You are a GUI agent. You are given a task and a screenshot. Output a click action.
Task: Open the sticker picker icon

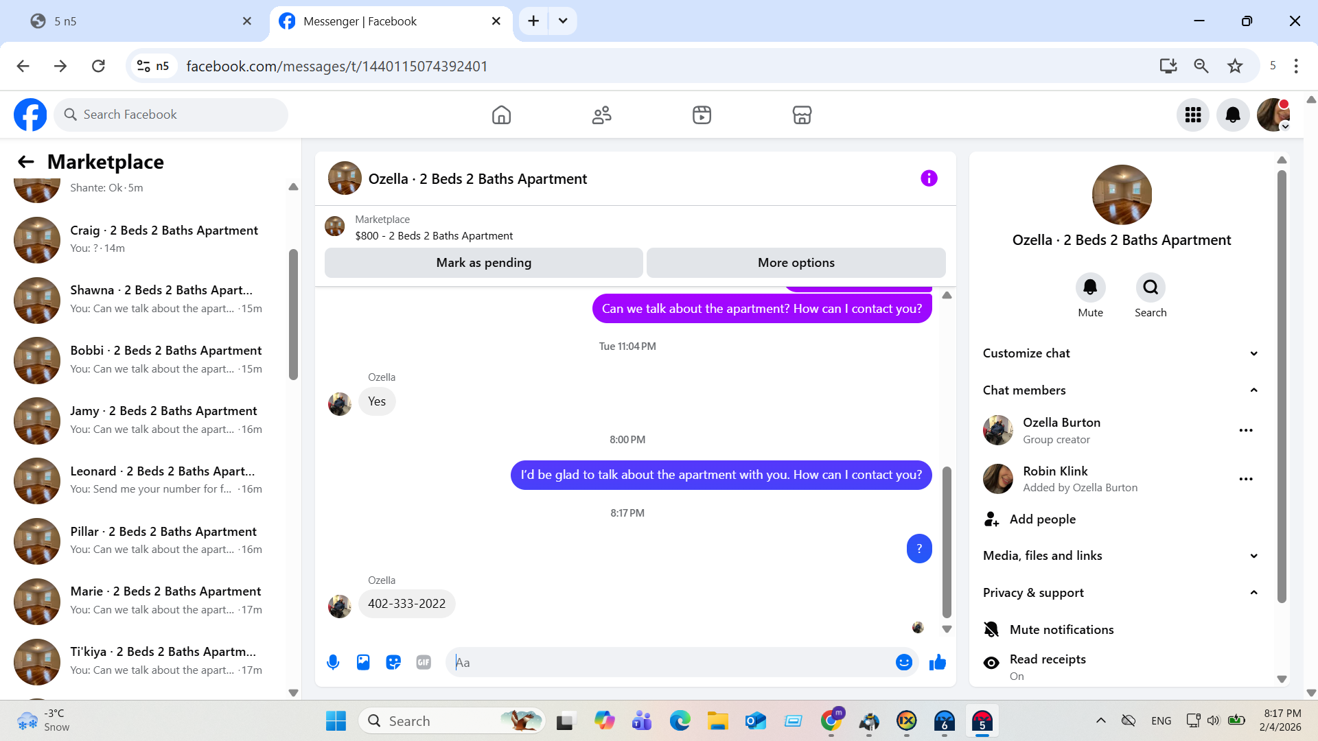tap(393, 662)
